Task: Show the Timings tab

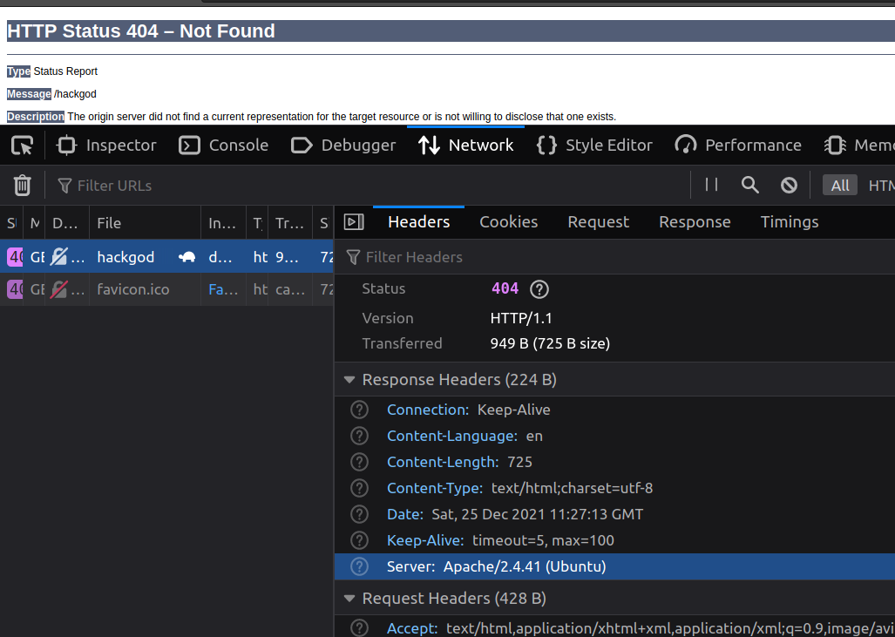Action: [x=789, y=222]
